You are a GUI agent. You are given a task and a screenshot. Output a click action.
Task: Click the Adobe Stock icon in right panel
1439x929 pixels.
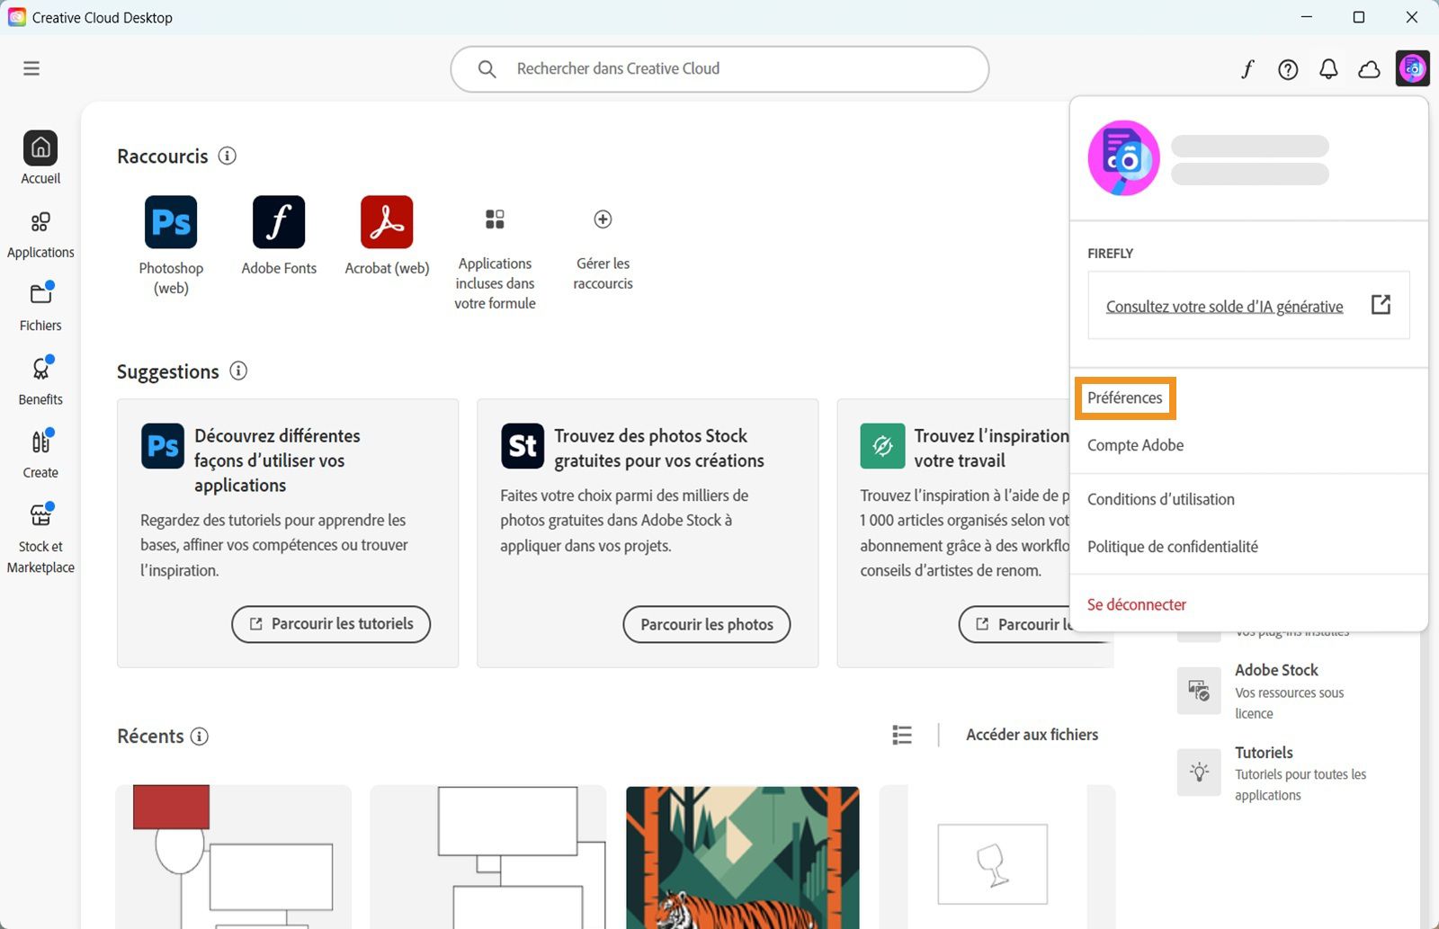(1199, 691)
